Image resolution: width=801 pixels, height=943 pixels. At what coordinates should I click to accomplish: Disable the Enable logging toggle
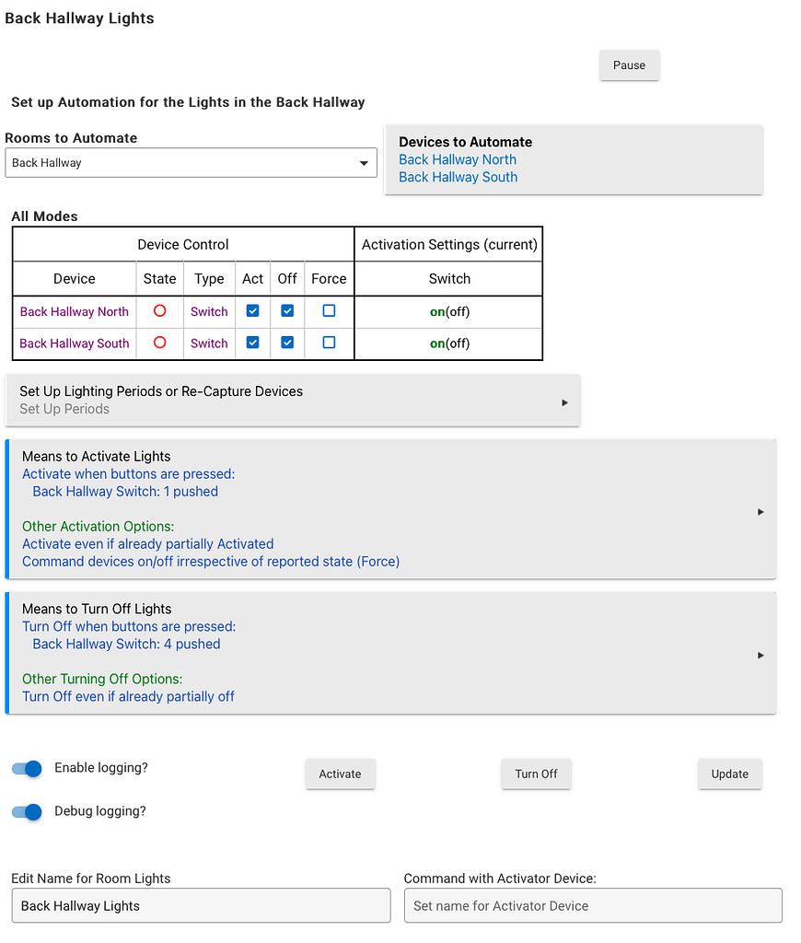[x=26, y=769]
